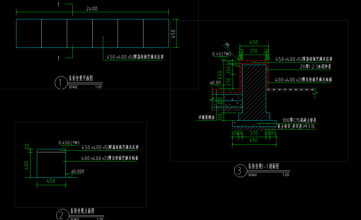This screenshot has width=361, height=220.
Task: Select the 20厚1:2.5水泥砂浆 annotation
Action: pos(316,67)
